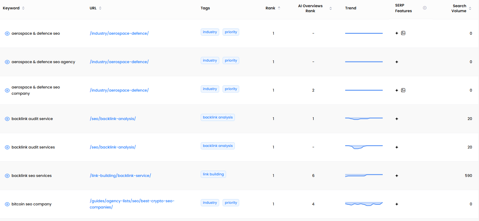Image resolution: width=479 pixels, height=221 pixels.
Task: Open /link-building/backlink-service/ URL link
Action: click(x=120, y=176)
